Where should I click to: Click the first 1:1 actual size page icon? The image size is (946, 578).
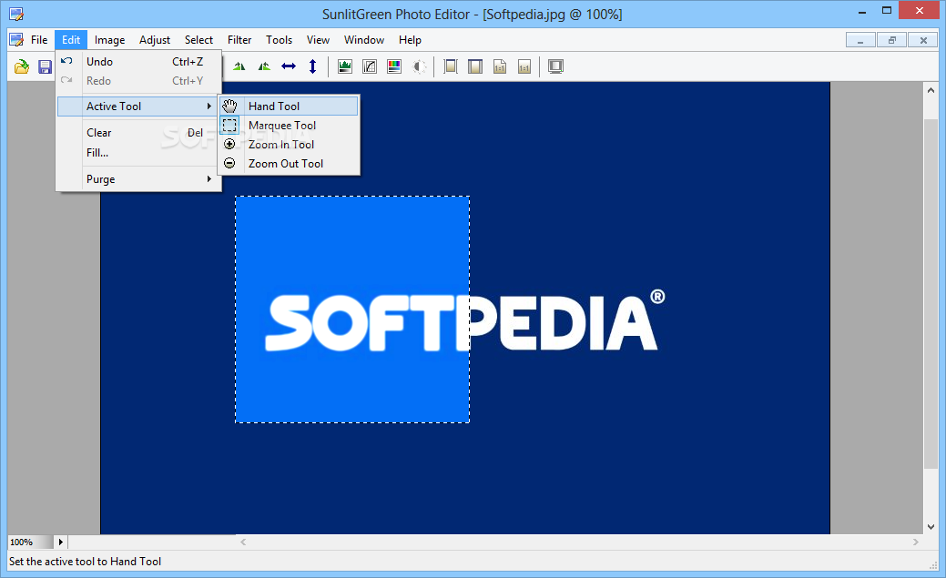click(x=500, y=66)
